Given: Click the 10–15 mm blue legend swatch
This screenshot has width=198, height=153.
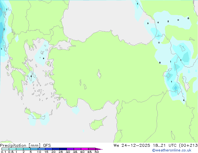Looking at the screenshot, I should 42,149.
